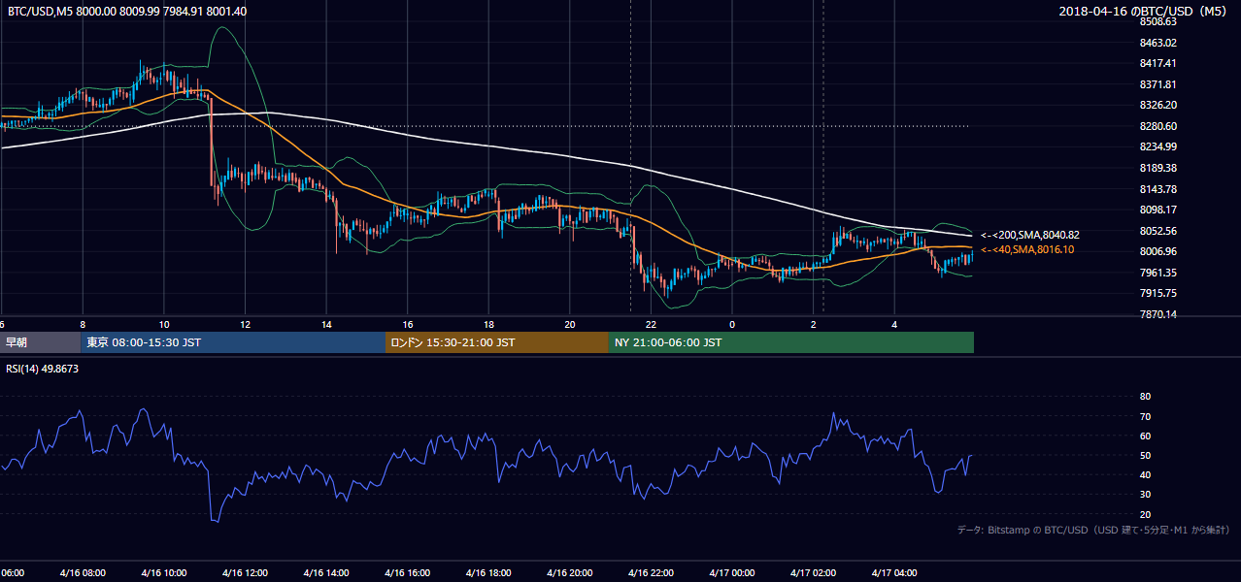Click the 4/16 18:00 date axis label
This screenshot has width=1241, height=582.
[488, 572]
